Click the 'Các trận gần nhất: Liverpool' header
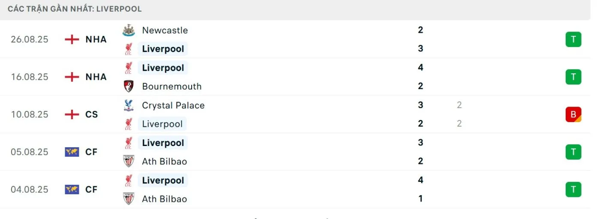The image size is (600, 219). [x=75, y=9]
